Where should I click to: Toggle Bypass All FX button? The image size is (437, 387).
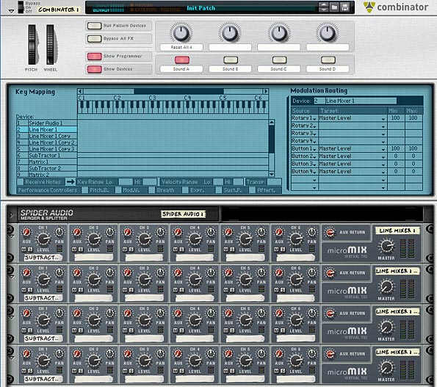point(94,38)
